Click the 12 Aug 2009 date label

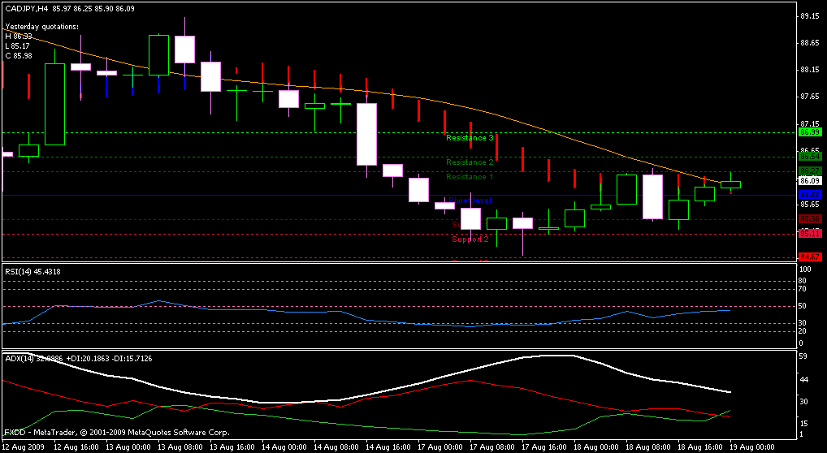pyautogui.click(x=24, y=447)
